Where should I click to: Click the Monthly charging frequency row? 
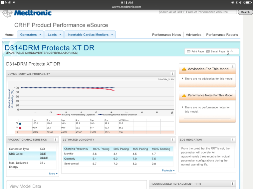[x=118, y=154]
